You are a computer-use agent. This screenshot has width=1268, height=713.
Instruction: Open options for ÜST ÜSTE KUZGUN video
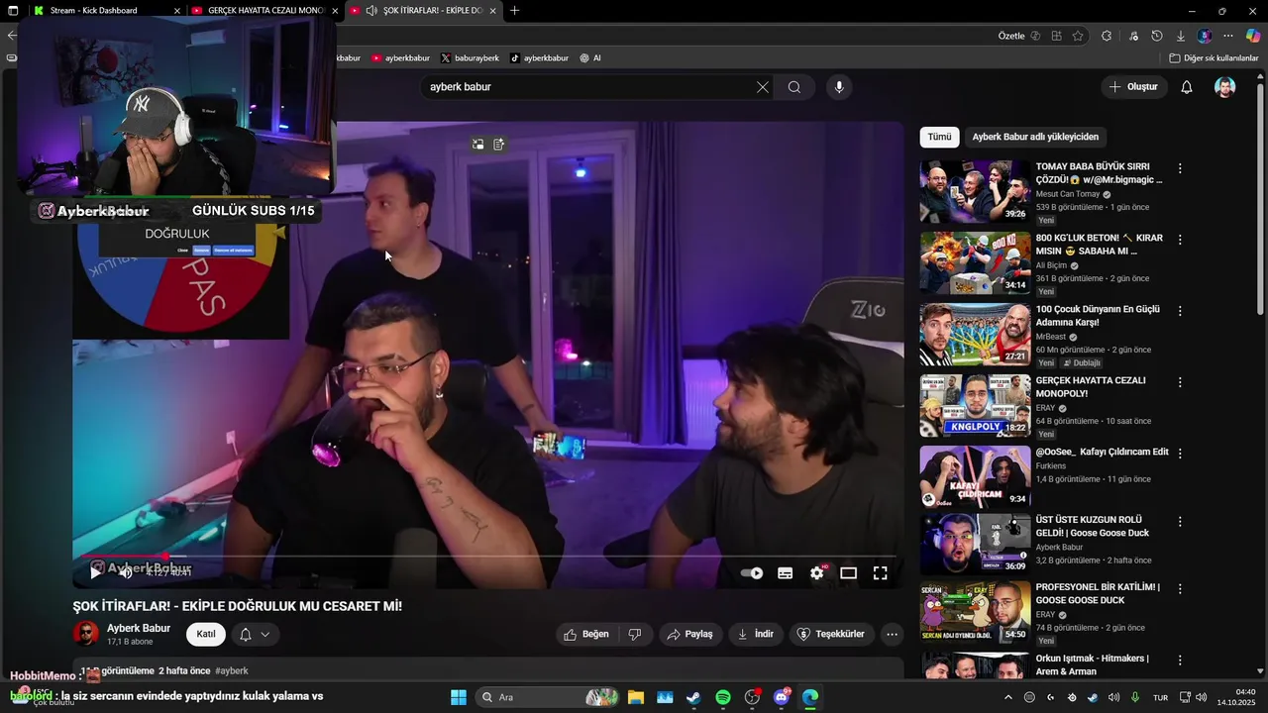tap(1180, 521)
